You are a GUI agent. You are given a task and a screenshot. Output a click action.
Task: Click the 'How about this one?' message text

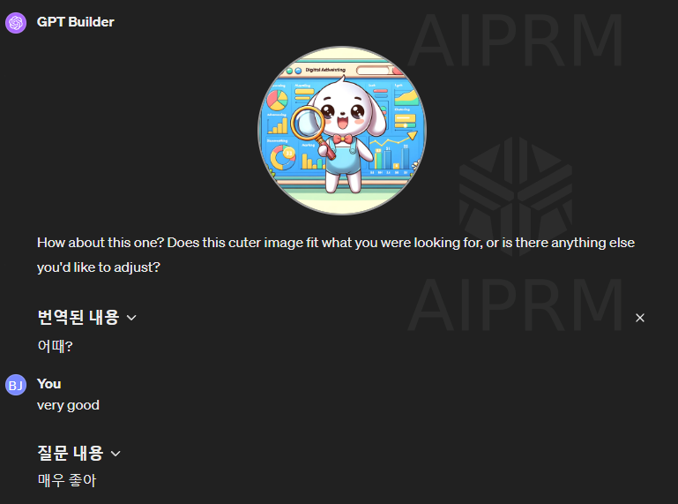336,254
